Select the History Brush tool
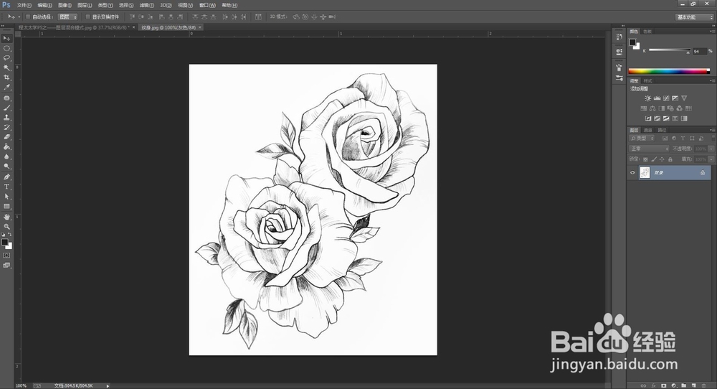The width and height of the screenshot is (717, 389). coord(6,127)
